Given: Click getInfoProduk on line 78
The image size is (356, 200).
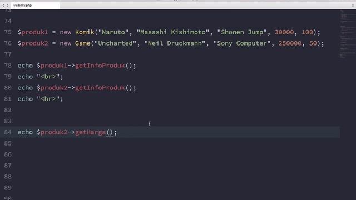Looking at the screenshot, I should coord(100,66).
